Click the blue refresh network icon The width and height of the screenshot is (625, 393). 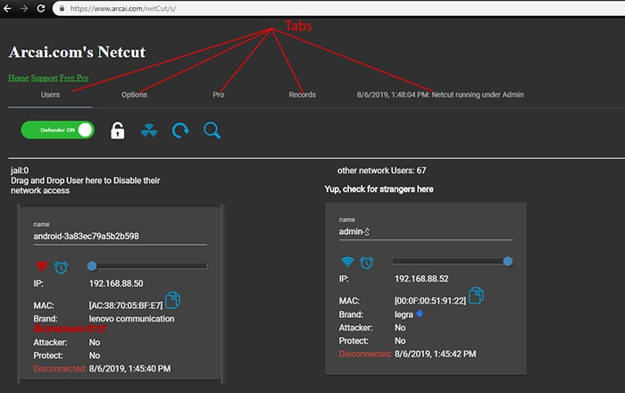(180, 130)
